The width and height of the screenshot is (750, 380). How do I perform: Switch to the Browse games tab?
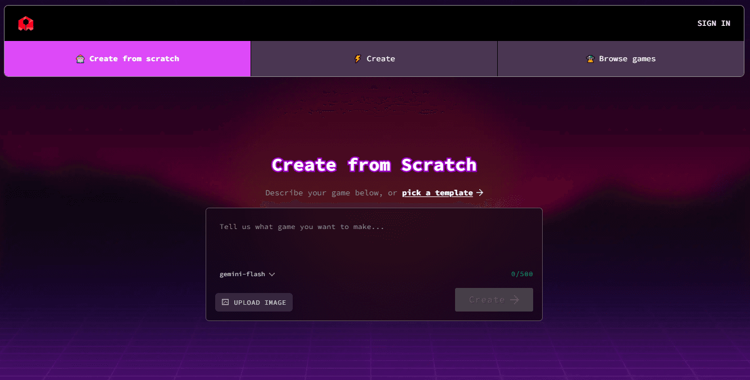[x=621, y=58]
